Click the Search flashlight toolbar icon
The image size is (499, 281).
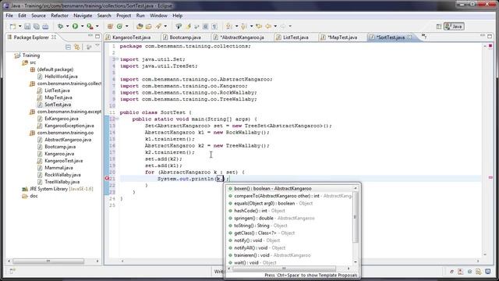[x=158, y=27]
